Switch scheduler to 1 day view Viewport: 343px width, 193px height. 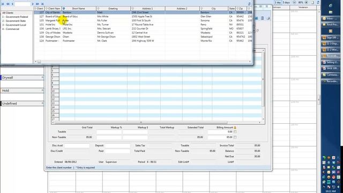278,2
